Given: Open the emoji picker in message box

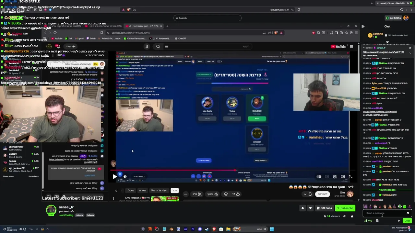Looking at the screenshot, I should [408, 213].
